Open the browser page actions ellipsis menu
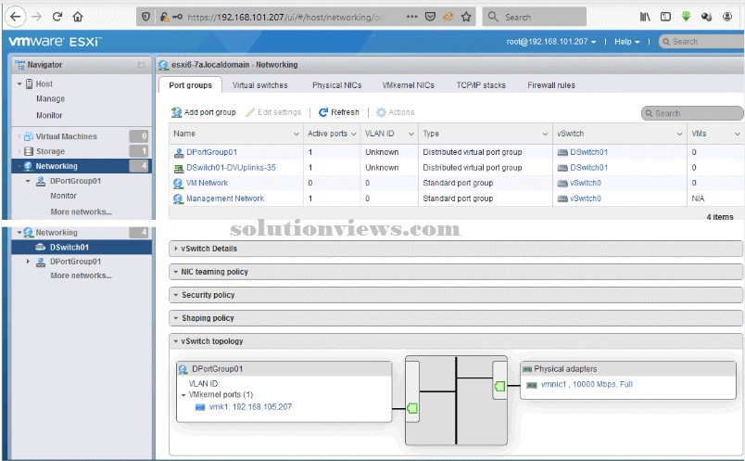The width and height of the screenshot is (745, 461). [412, 17]
